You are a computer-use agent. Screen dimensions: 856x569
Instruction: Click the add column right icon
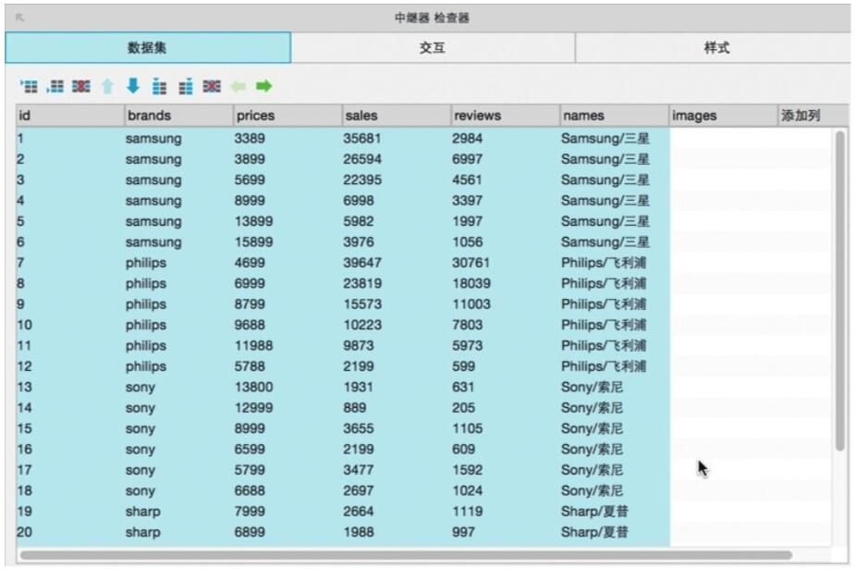tap(186, 86)
